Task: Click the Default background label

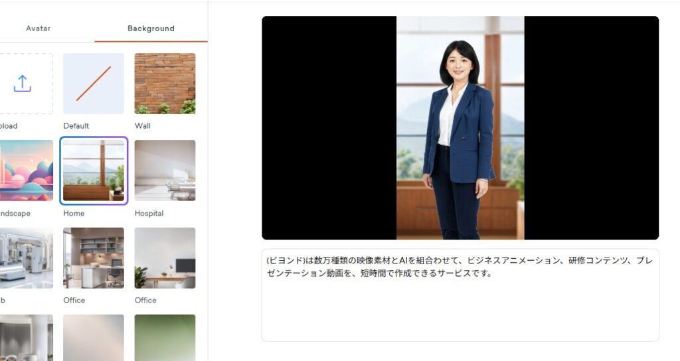Action: 76,126
